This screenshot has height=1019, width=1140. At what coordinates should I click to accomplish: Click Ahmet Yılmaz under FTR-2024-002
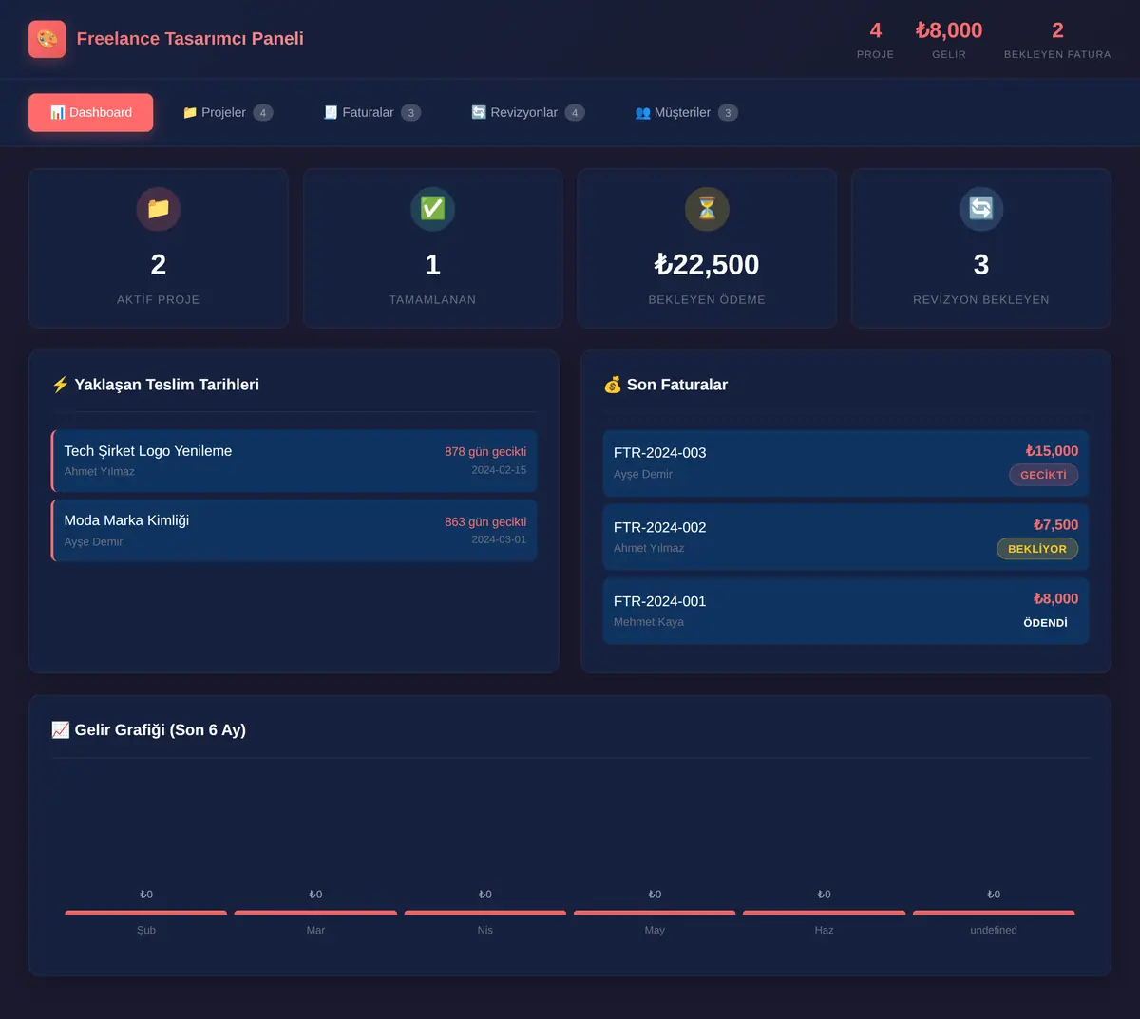[x=649, y=548]
